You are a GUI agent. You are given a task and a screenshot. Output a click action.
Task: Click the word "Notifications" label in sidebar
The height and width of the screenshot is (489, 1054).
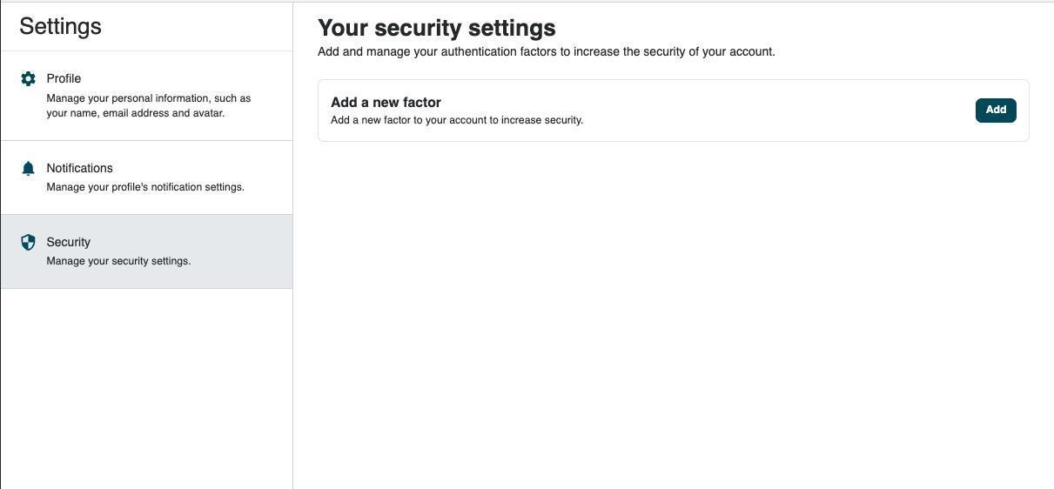tap(79, 168)
